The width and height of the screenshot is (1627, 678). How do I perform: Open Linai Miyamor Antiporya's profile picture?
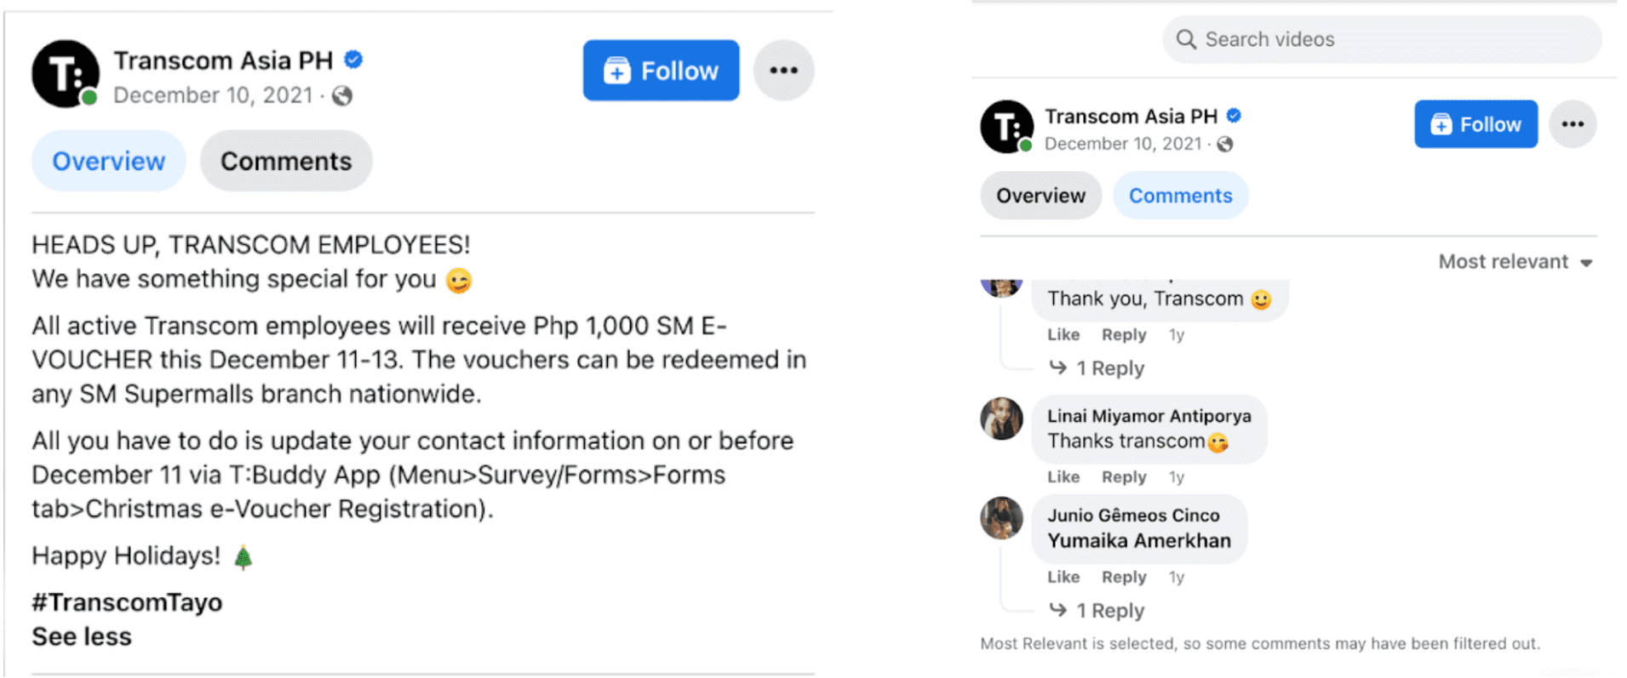pos(1001,419)
